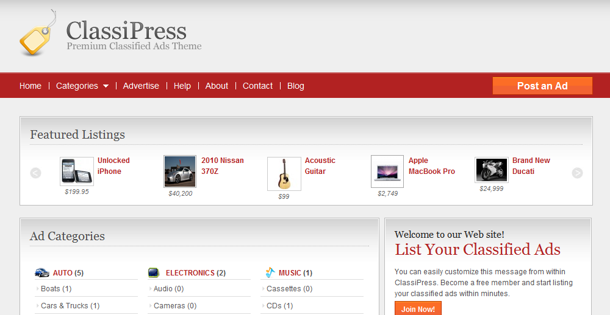Image resolution: width=610 pixels, height=315 pixels.
Task: Open the Help menu item
Action: pyautogui.click(x=182, y=86)
